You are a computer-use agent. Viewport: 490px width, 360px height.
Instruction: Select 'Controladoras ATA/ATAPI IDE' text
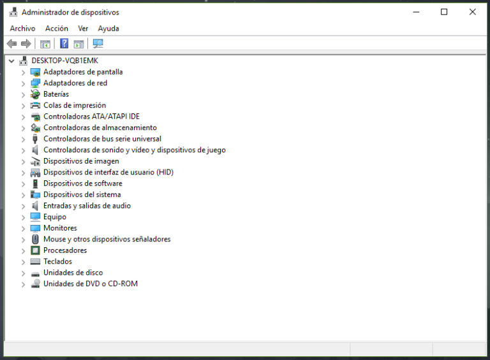[x=92, y=117]
